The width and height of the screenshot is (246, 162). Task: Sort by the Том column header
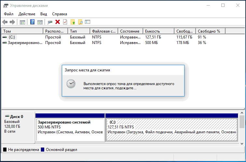pyautogui.click(x=22, y=31)
